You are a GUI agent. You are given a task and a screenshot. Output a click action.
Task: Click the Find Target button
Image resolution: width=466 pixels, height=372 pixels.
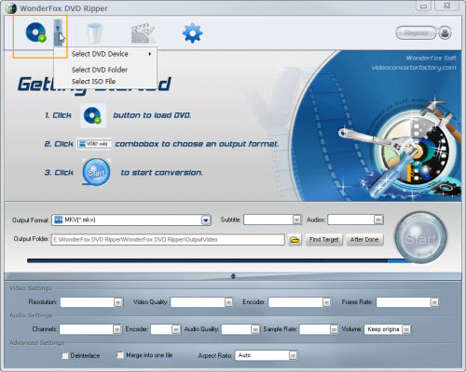pos(323,240)
